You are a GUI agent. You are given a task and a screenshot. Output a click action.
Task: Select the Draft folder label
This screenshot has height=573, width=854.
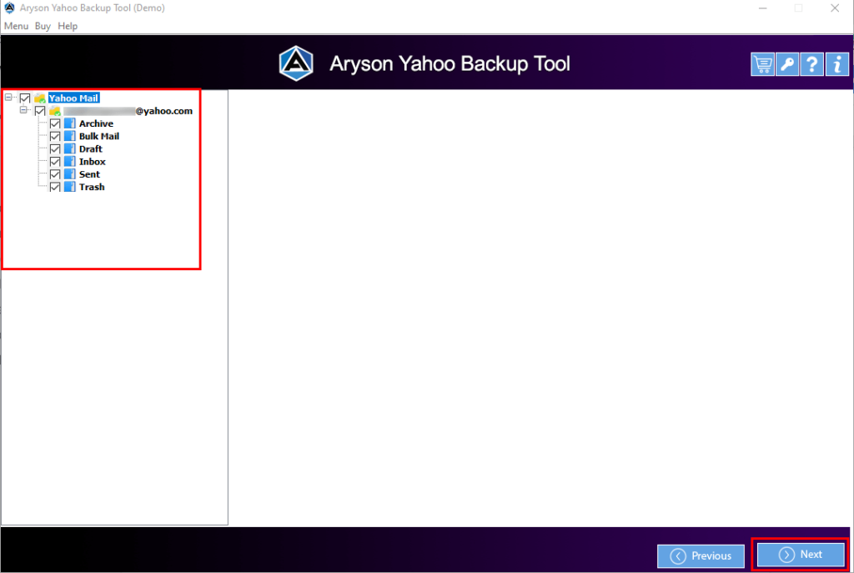pyautogui.click(x=91, y=149)
